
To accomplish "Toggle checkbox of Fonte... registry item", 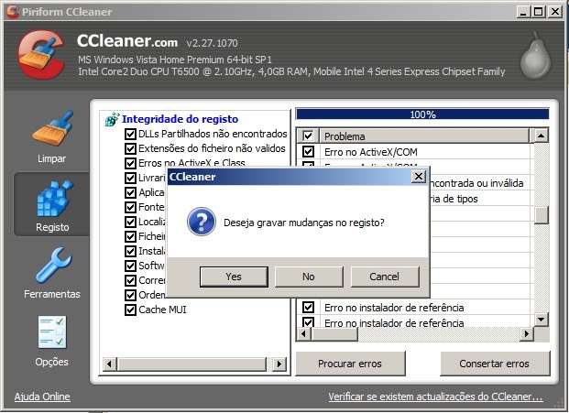I will coord(130,207).
